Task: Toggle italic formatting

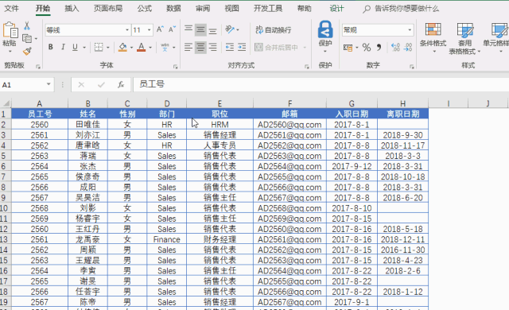Action: pos(63,48)
